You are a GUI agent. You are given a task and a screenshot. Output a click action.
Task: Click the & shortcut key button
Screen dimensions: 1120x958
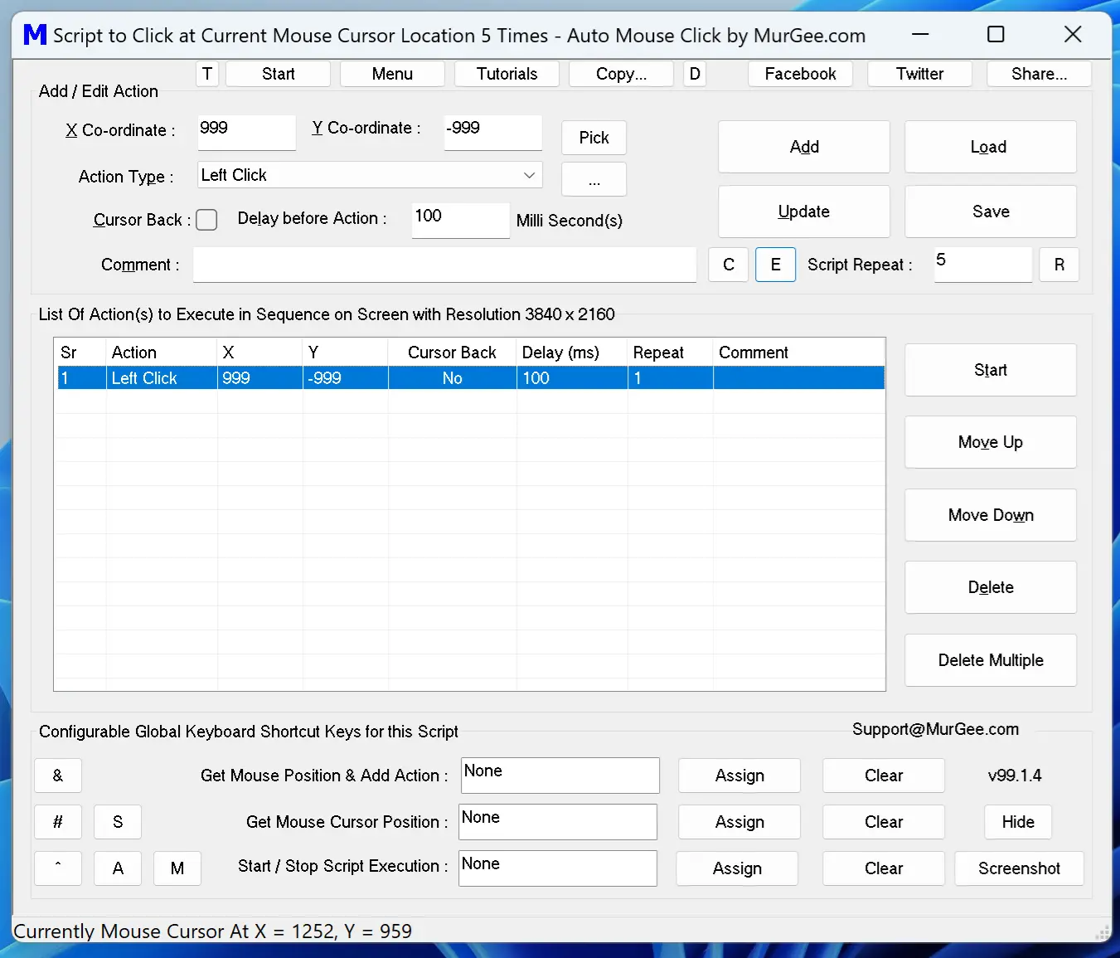57,776
